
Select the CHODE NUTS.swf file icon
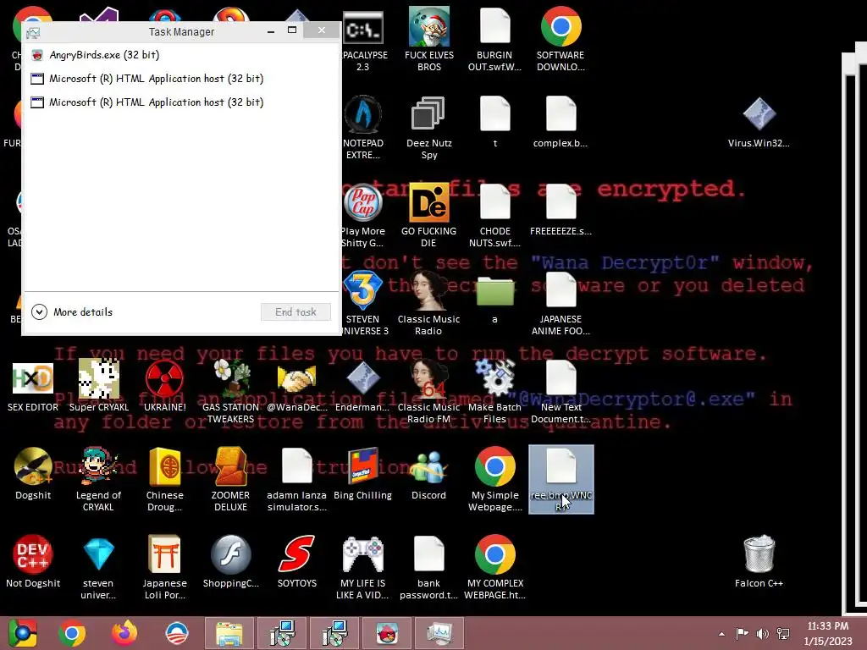[x=494, y=216]
